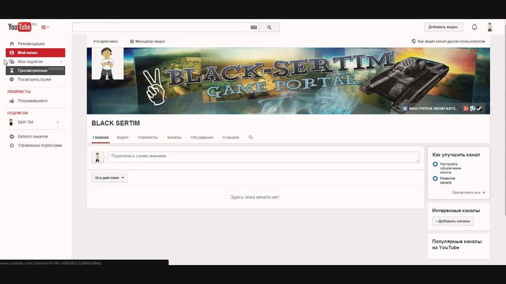Click the magnifier search button

[x=269, y=27]
